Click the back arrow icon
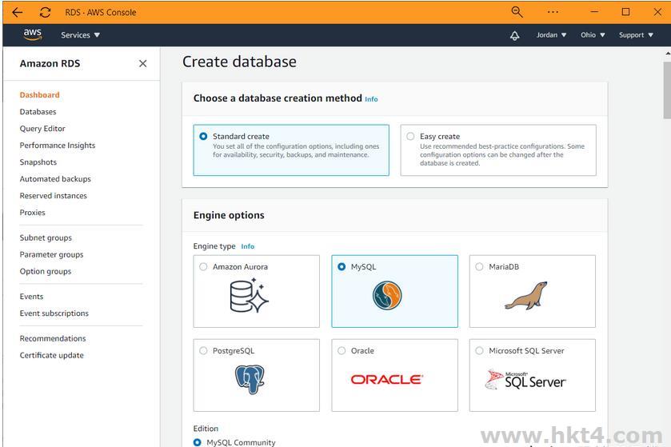 click(17, 13)
